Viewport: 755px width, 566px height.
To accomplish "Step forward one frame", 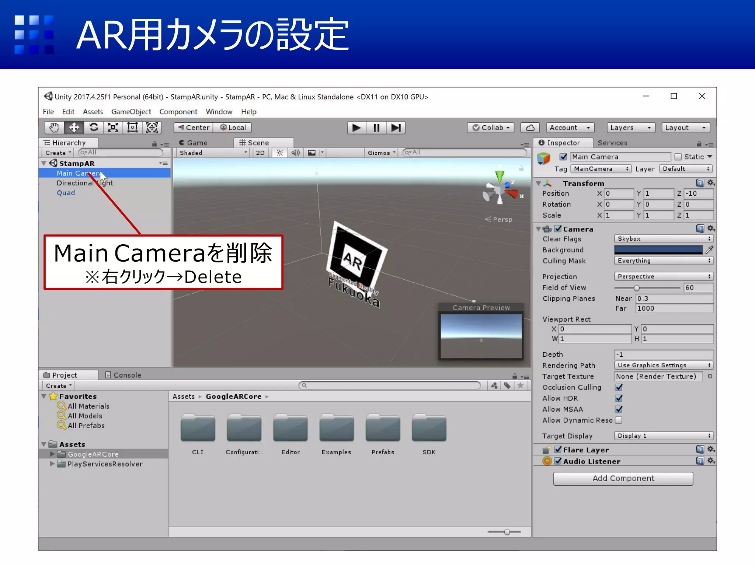I will [x=396, y=127].
